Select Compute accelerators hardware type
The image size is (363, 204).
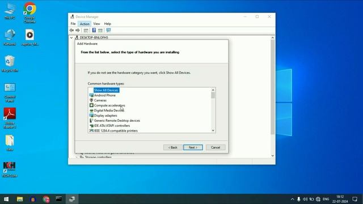(x=109, y=105)
